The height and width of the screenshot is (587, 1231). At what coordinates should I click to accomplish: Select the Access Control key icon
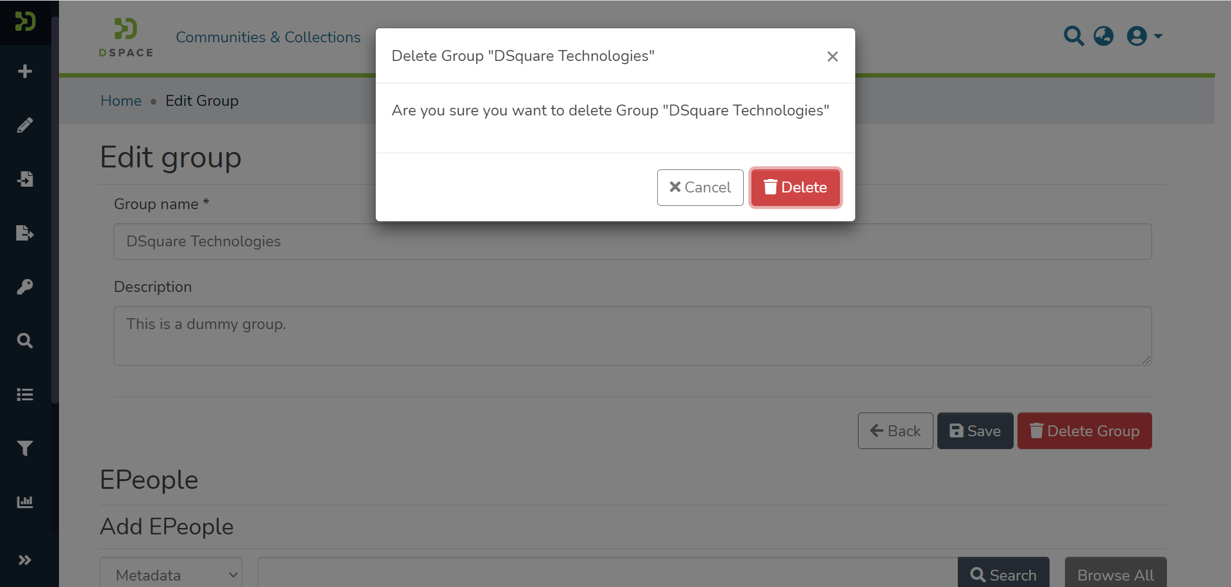pyautogui.click(x=25, y=287)
